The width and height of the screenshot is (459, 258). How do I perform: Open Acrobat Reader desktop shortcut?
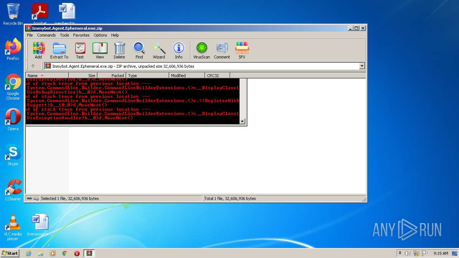pyautogui.click(x=40, y=14)
